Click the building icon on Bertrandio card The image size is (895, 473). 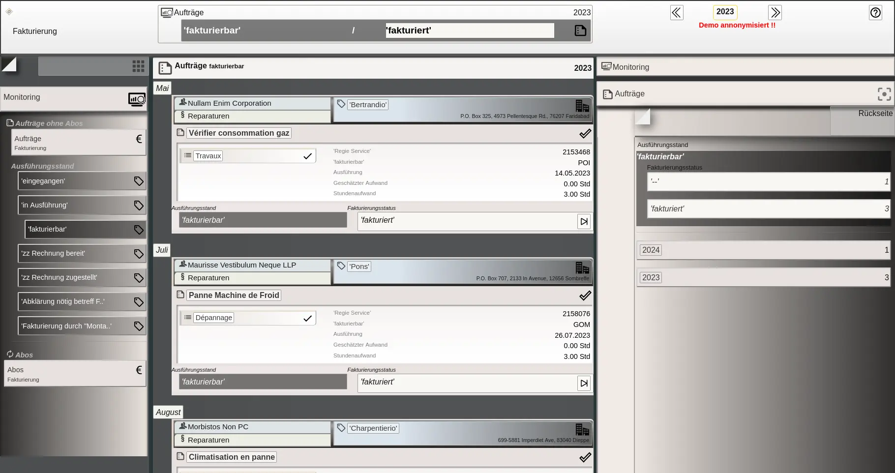(582, 105)
